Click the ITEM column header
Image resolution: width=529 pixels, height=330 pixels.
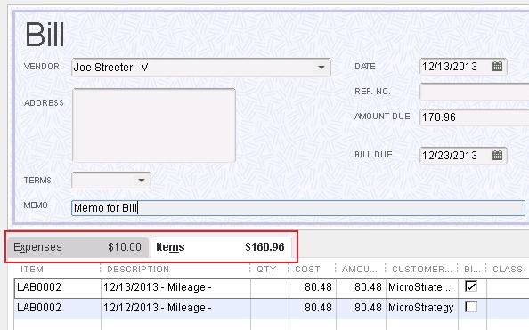coord(32,269)
